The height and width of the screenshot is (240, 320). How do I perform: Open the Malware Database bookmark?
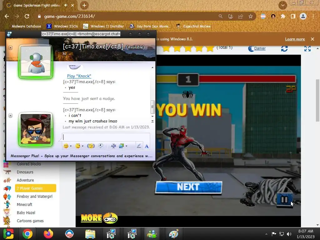click(27, 26)
